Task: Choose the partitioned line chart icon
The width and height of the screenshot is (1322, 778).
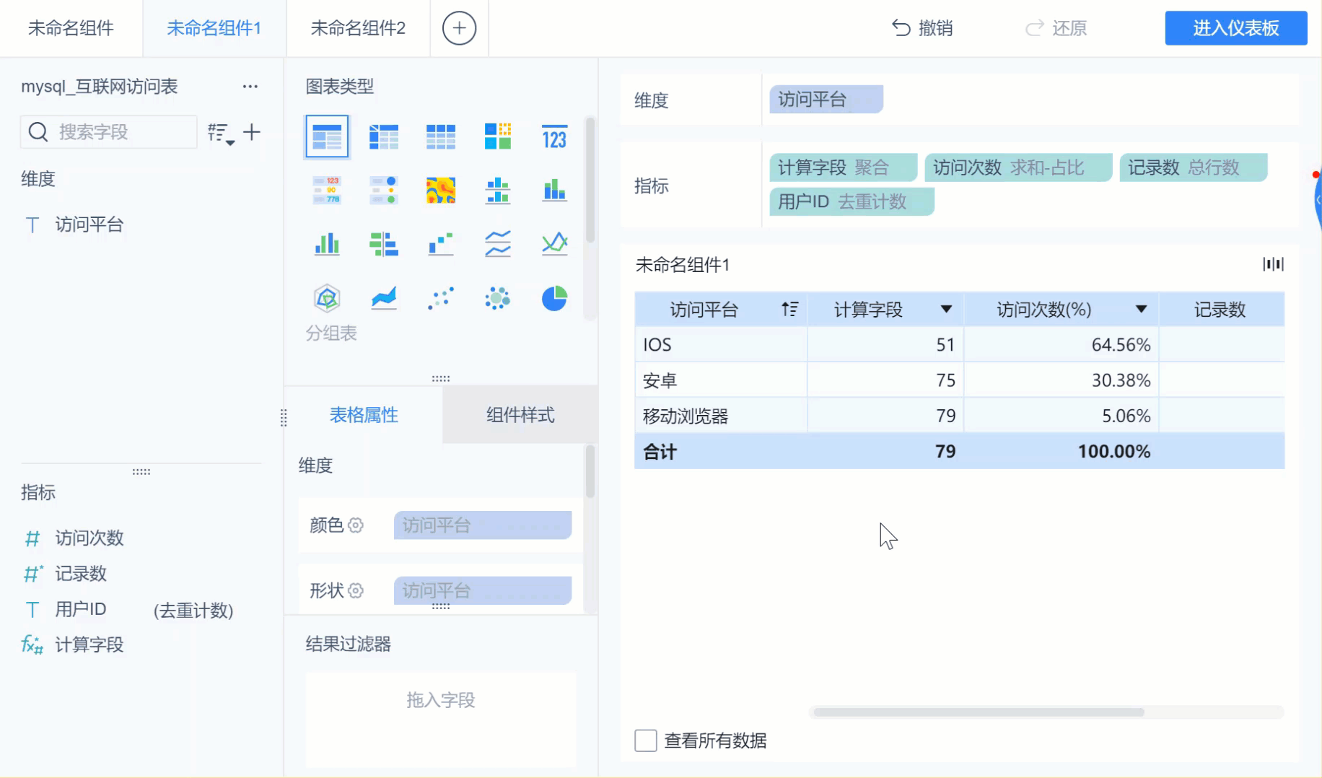Action: click(498, 244)
